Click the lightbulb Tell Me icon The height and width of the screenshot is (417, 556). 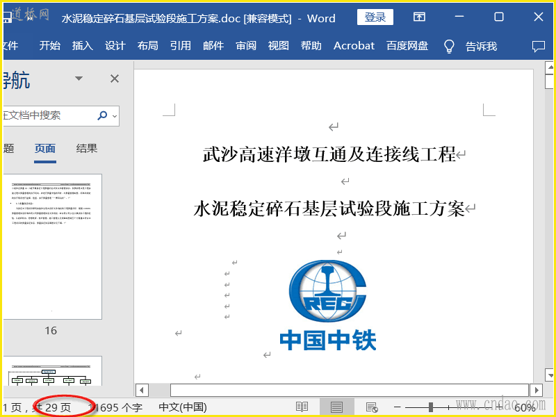pyautogui.click(x=449, y=46)
